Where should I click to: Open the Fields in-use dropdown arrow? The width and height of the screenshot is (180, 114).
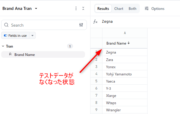point(32,36)
